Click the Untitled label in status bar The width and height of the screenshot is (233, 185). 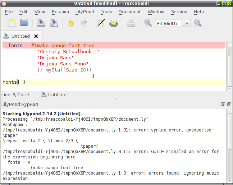click(57, 95)
